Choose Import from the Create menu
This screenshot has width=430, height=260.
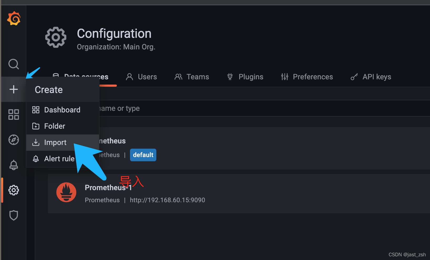(63, 142)
